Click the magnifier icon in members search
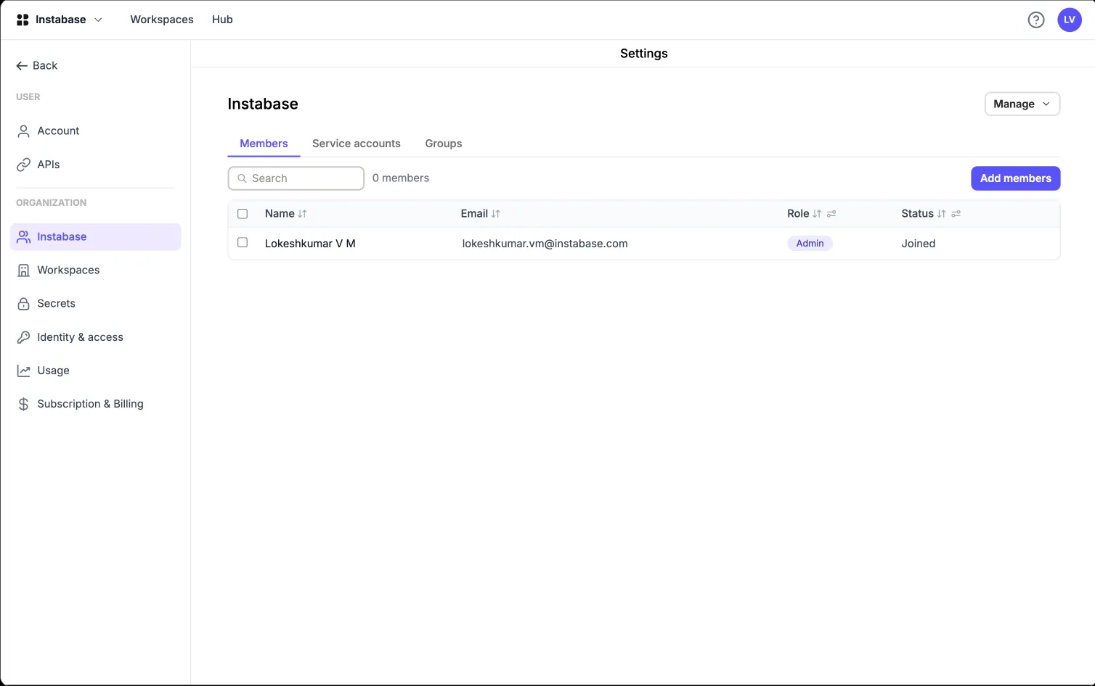The width and height of the screenshot is (1095, 686). 242,178
